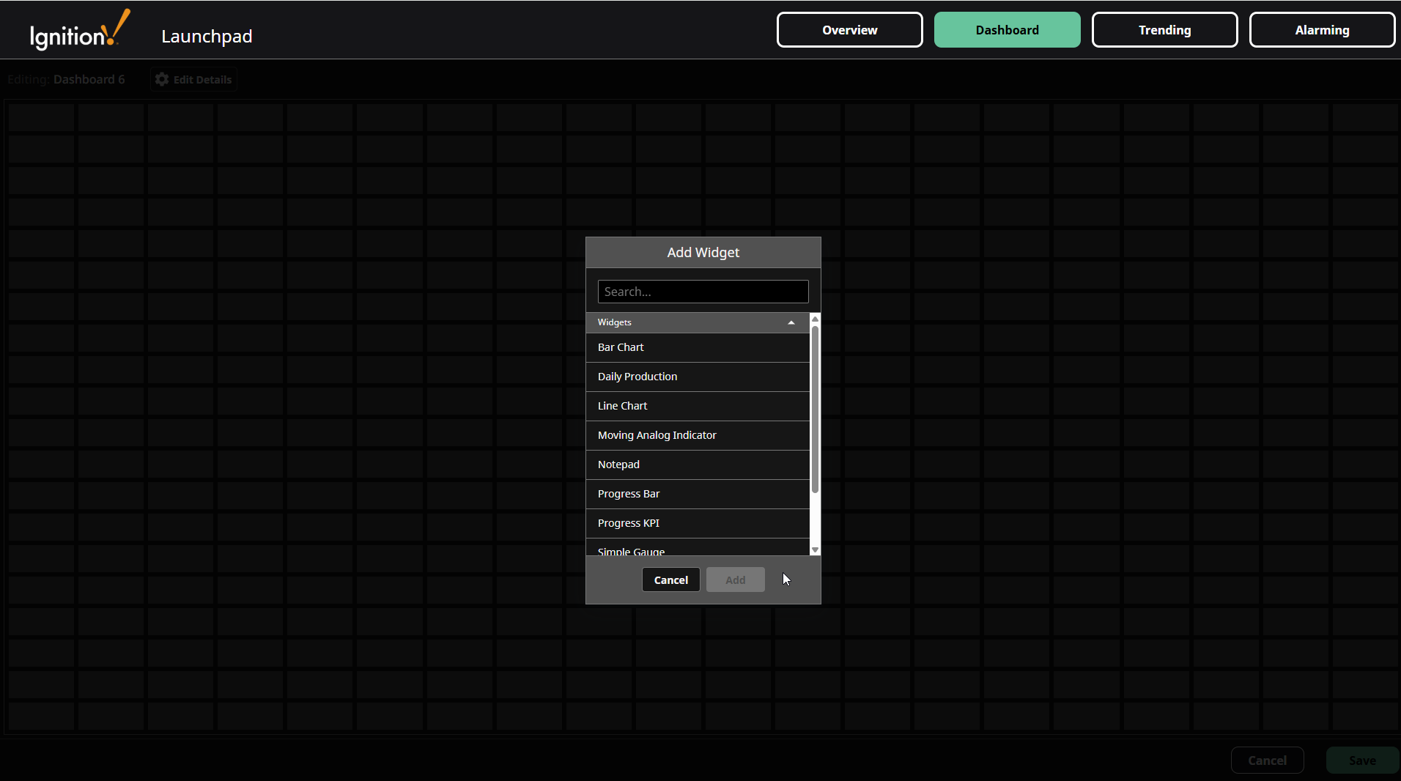Click the Add button in the dialog
Viewport: 1401px width, 781px height.
(735, 579)
